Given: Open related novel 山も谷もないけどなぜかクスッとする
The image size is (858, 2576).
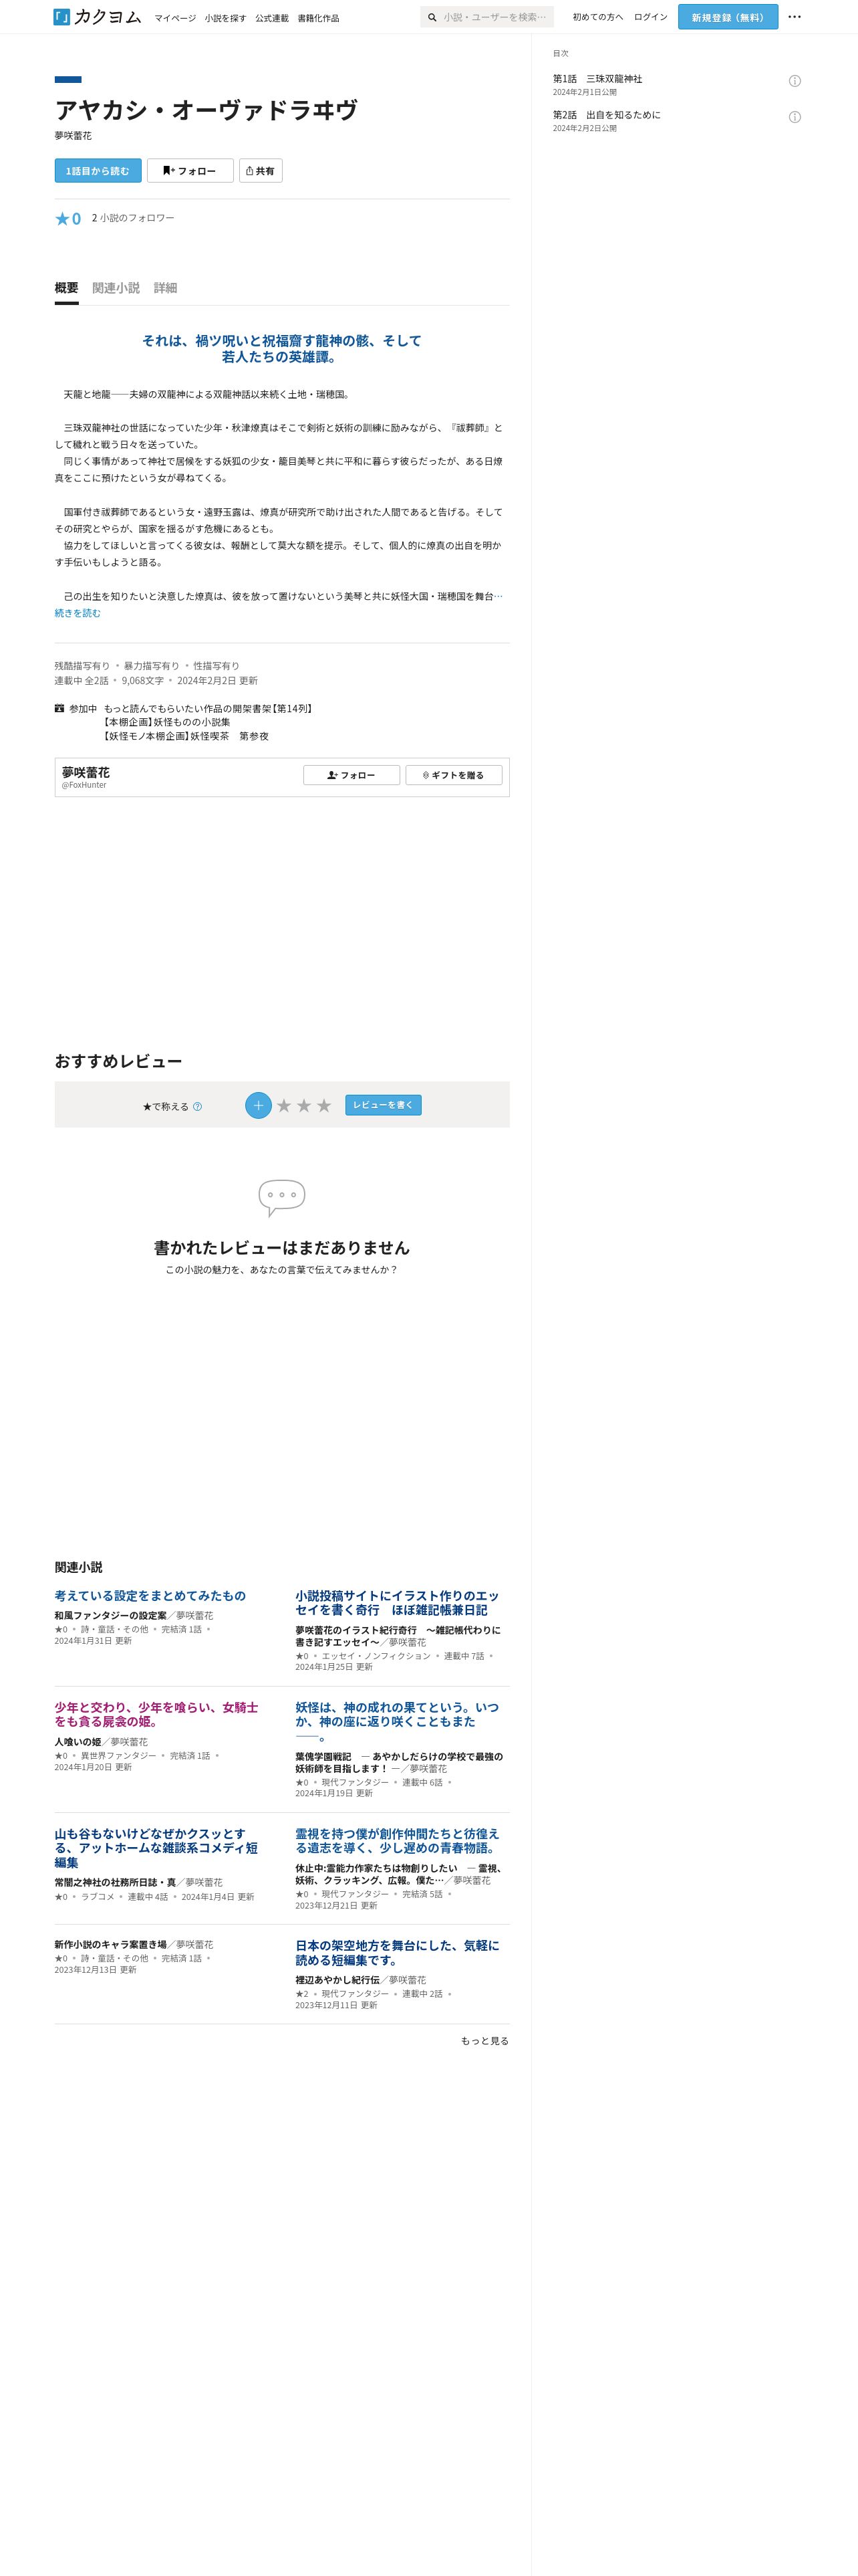Looking at the screenshot, I should click(156, 1848).
